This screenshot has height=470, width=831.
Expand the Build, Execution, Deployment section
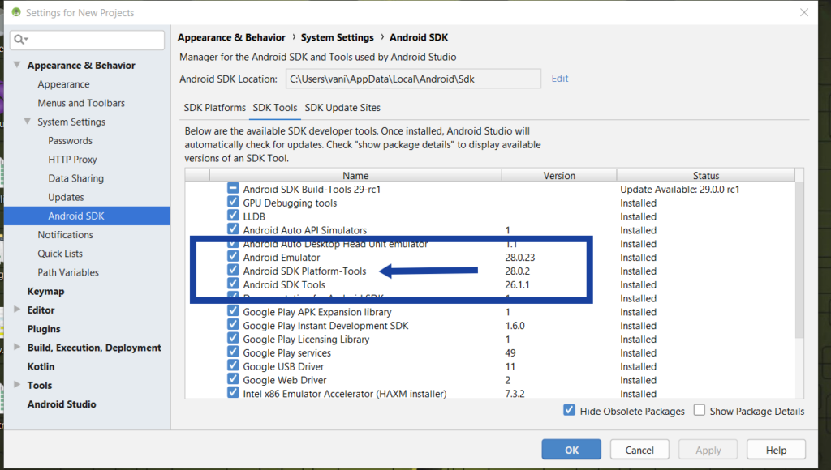(18, 348)
